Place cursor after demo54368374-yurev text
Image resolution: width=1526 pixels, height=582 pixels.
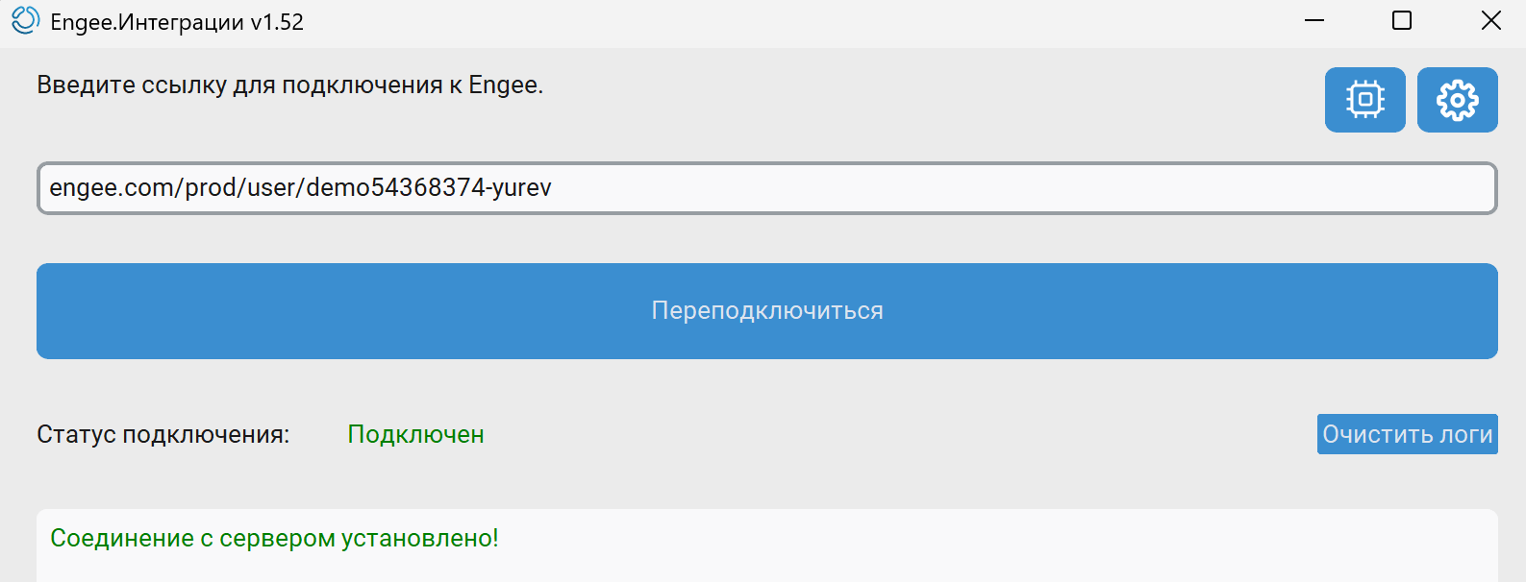click(554, 187)
